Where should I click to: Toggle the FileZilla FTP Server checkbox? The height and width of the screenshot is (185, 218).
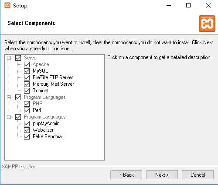pos(27,77)
